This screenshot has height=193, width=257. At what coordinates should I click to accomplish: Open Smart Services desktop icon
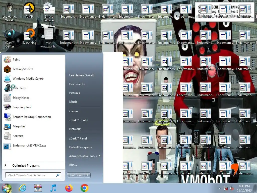49,12
